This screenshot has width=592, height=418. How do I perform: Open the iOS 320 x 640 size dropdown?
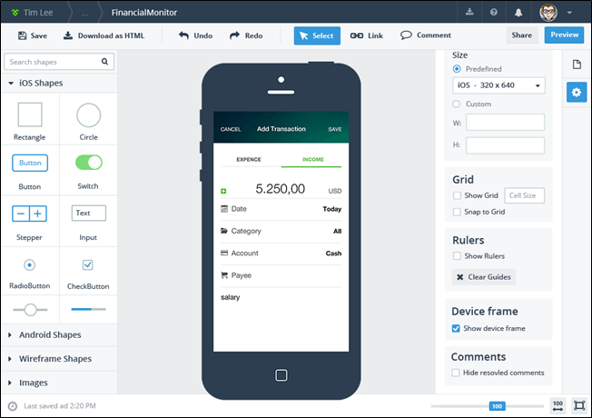tap(498, 85)
